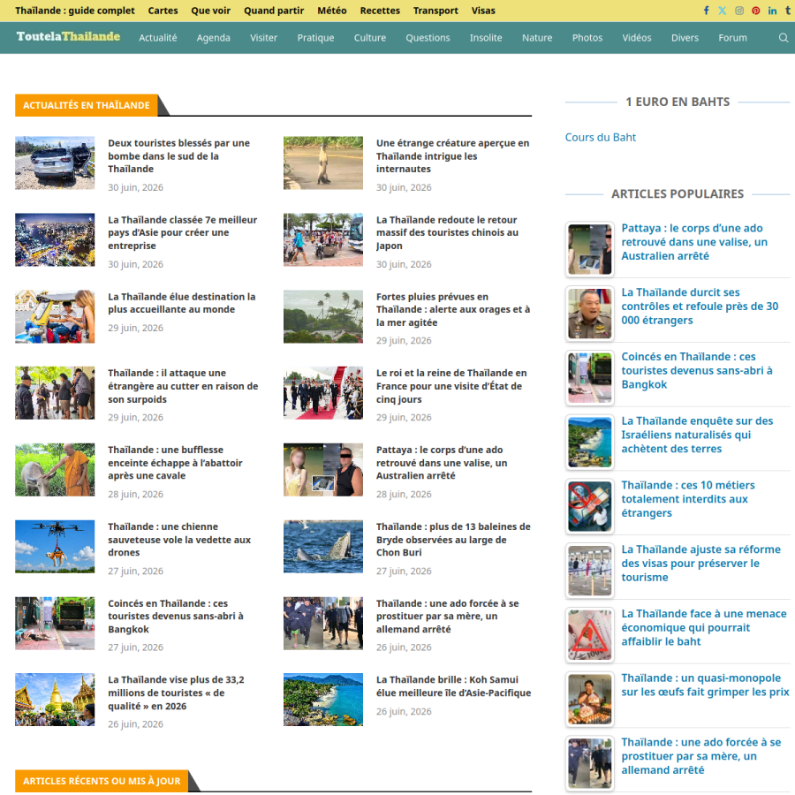Read 'La Thaïlande élue destination la plus accueillante'

click(181, 303)
